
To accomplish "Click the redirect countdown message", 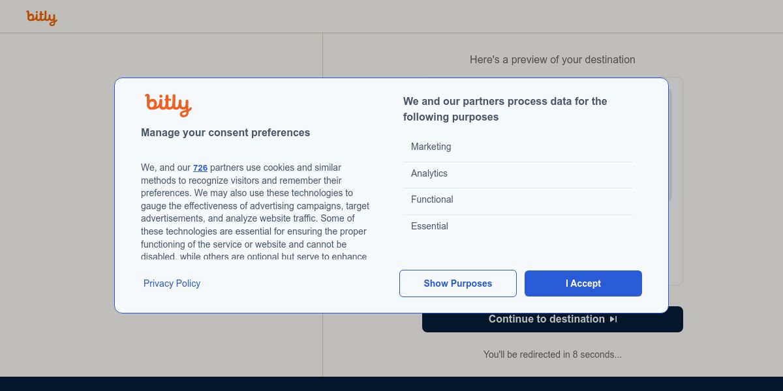I will 552,355.
